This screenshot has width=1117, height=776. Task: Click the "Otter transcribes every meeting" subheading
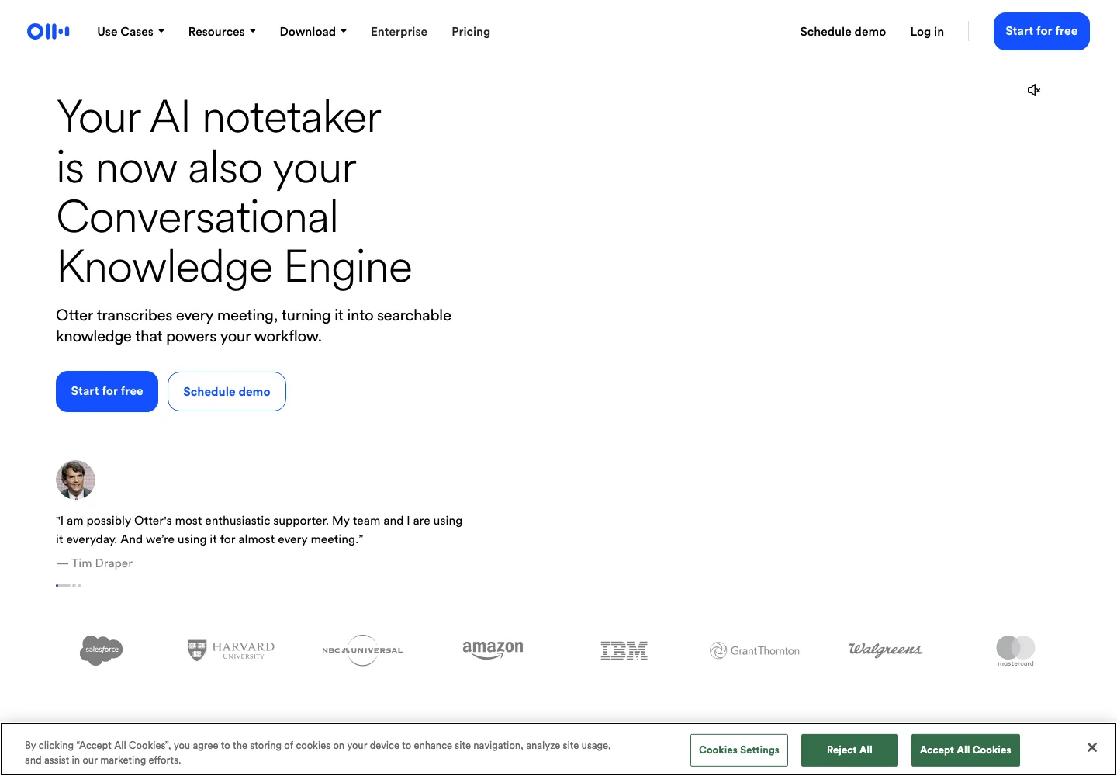click(x=254, y=326)
